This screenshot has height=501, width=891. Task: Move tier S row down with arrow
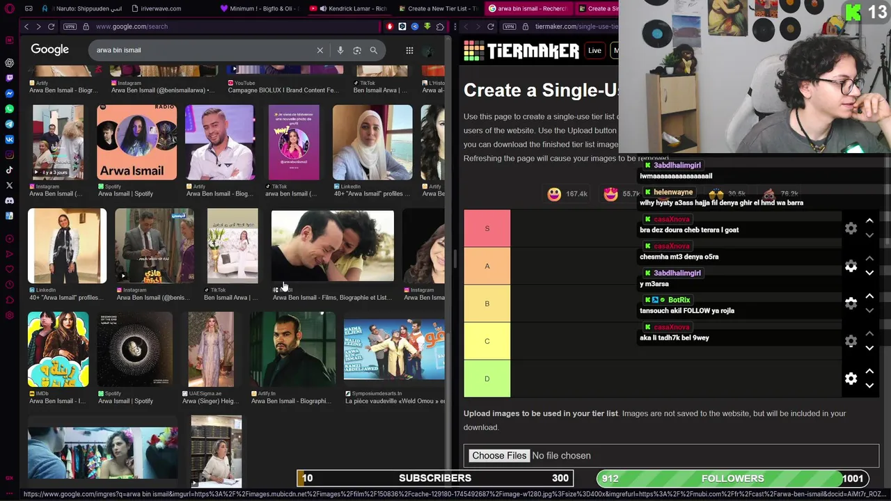point(869,235)
